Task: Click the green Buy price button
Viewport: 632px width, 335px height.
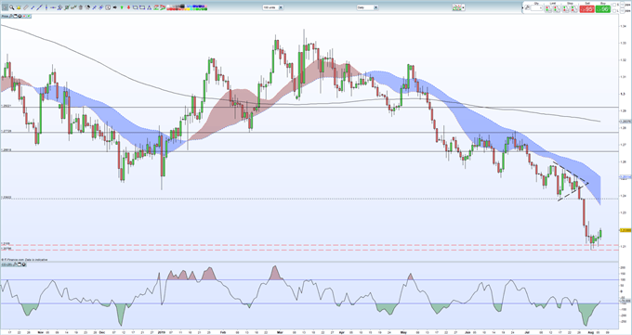Action: pos(603,9)
